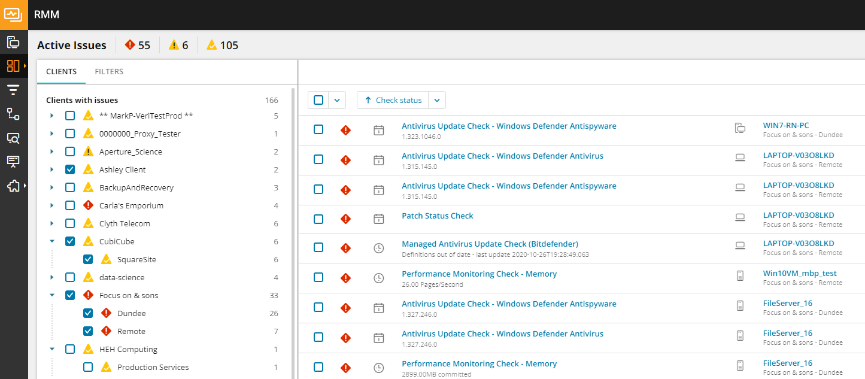Click the amber warning icon showing 105
The image size is (865, 379).
[211, 45]
